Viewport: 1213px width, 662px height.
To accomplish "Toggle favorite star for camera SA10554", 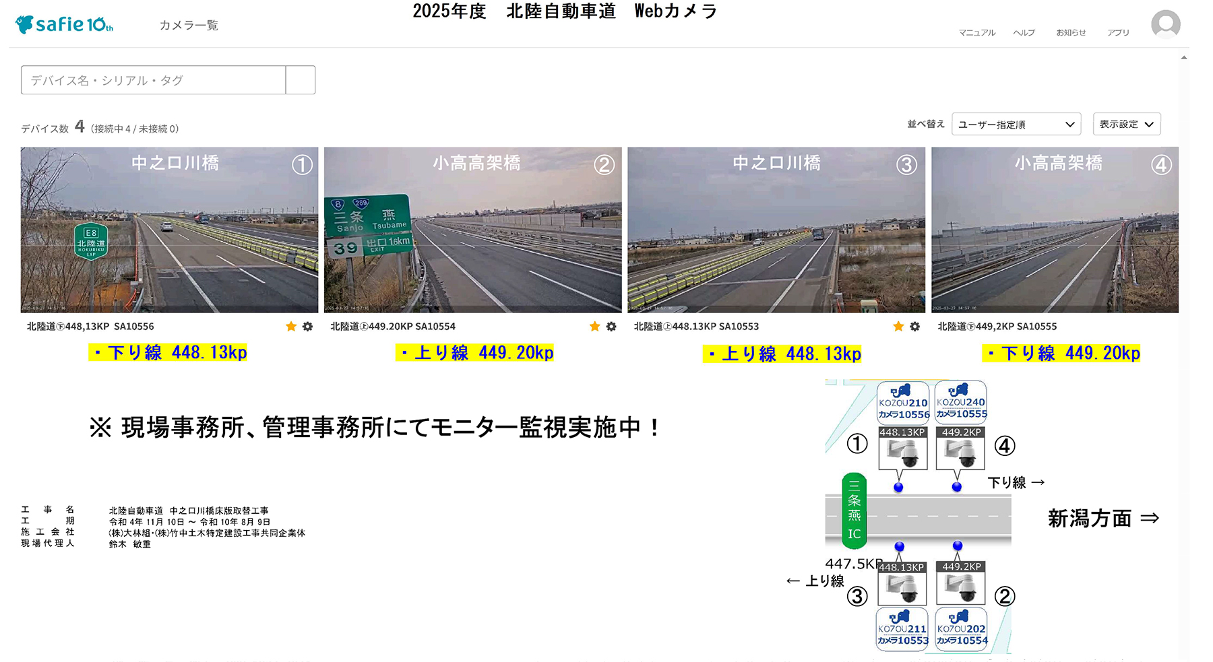I will pyautogui.click(x=594, y=327).
